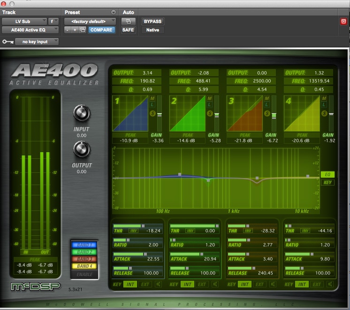
Task: Switch graph display to KEY view
Action: (x=327, y=182)
